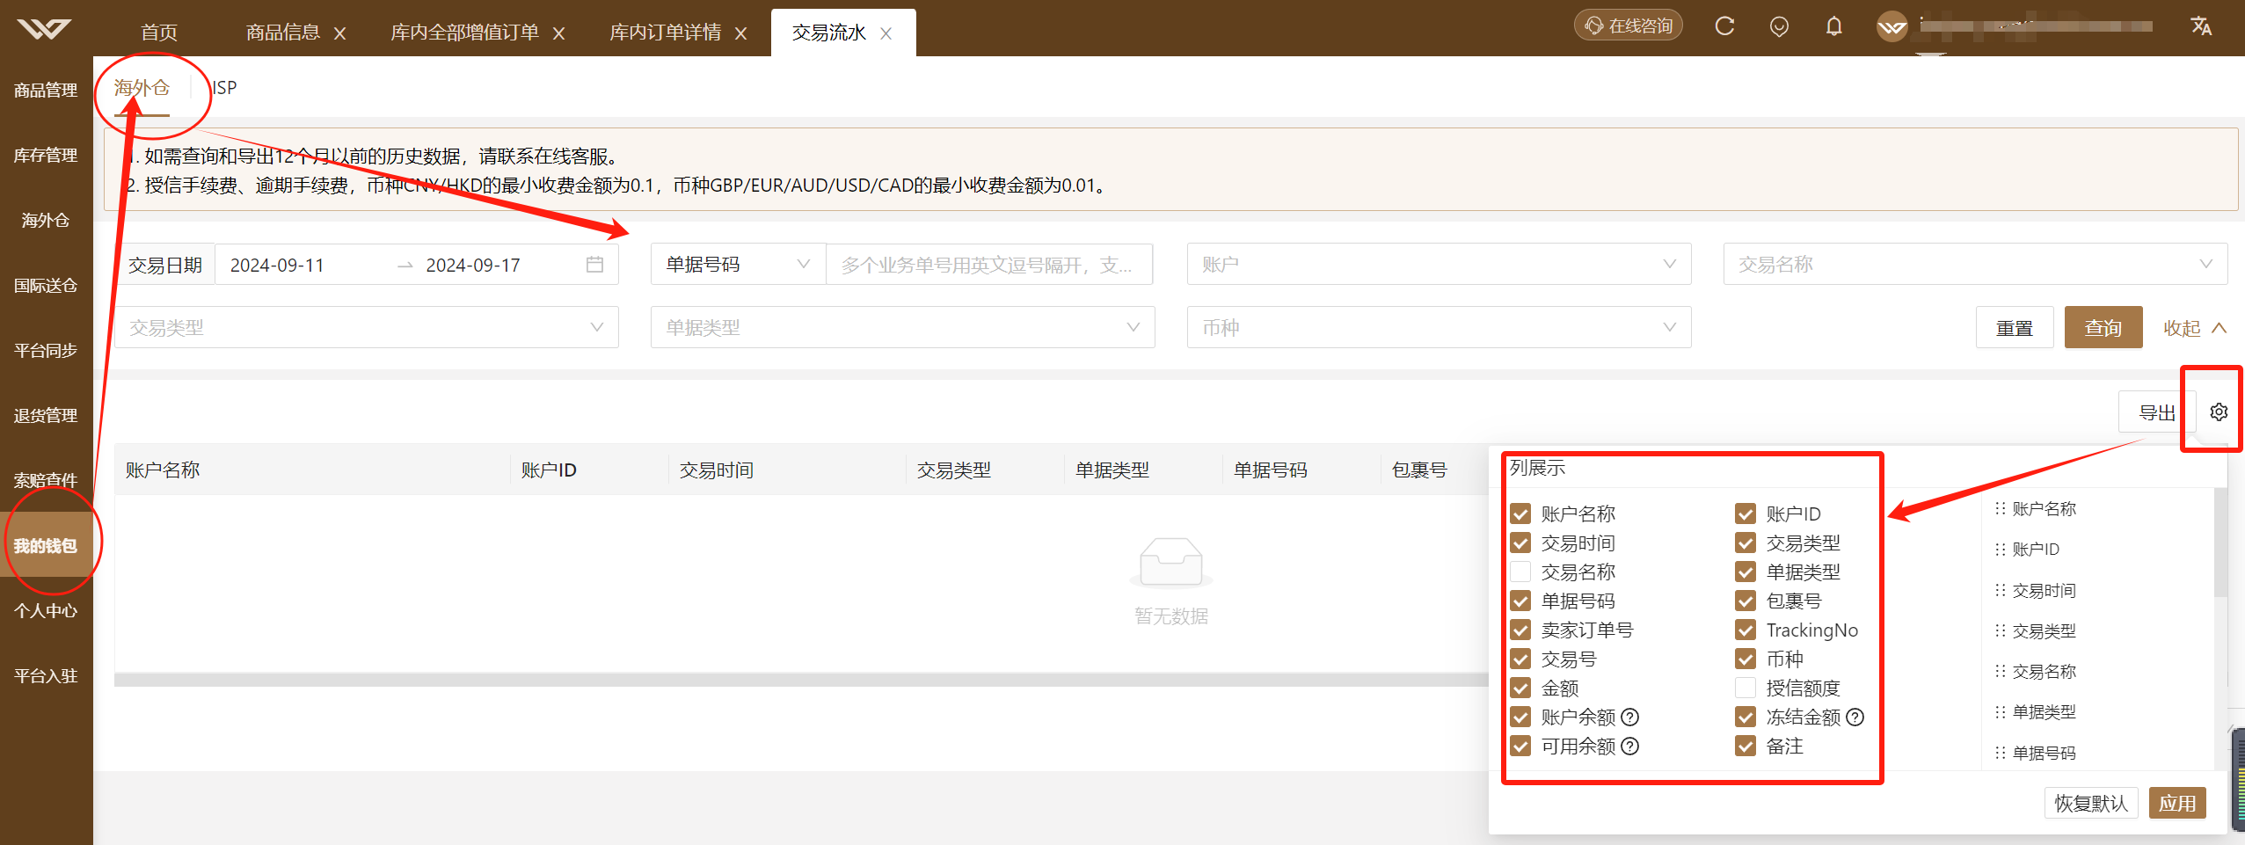Click the 应用 button

(2177, 803)
